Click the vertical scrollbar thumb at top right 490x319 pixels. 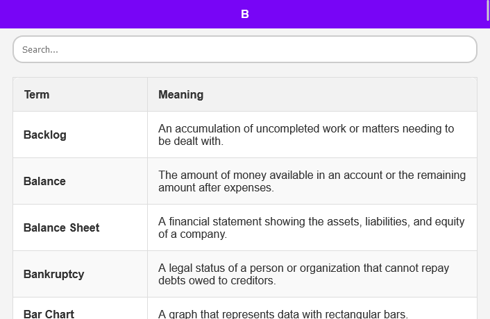(488, 11)
